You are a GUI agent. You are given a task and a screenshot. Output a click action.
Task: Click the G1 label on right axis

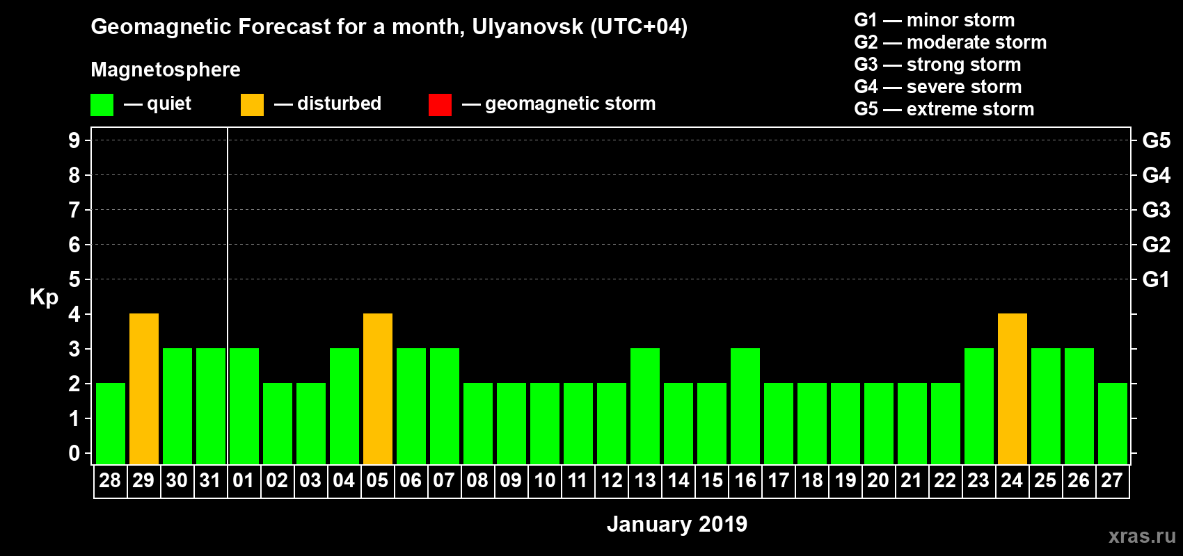pos(1156,279)
